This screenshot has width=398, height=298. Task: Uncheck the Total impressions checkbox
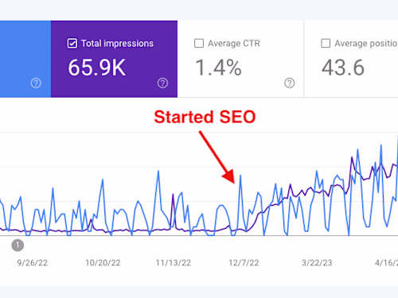pyautogui.click(x=72, y=43)
